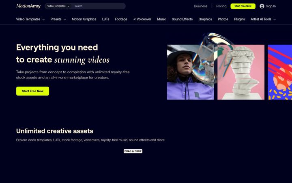The image size is (292, 183).
Task: Click the Sign In user avatar icon
Action: click(262, 6)
